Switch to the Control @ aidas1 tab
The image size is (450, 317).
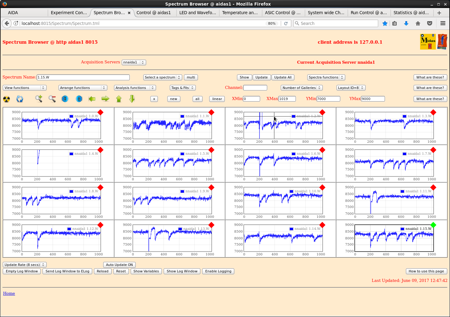pyautogui.click(x=153, y=13)
